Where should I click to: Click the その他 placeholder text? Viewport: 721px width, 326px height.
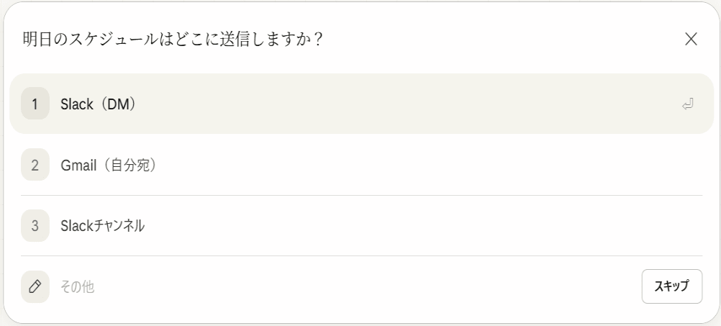pyautogui.click(x=78, y=287)
